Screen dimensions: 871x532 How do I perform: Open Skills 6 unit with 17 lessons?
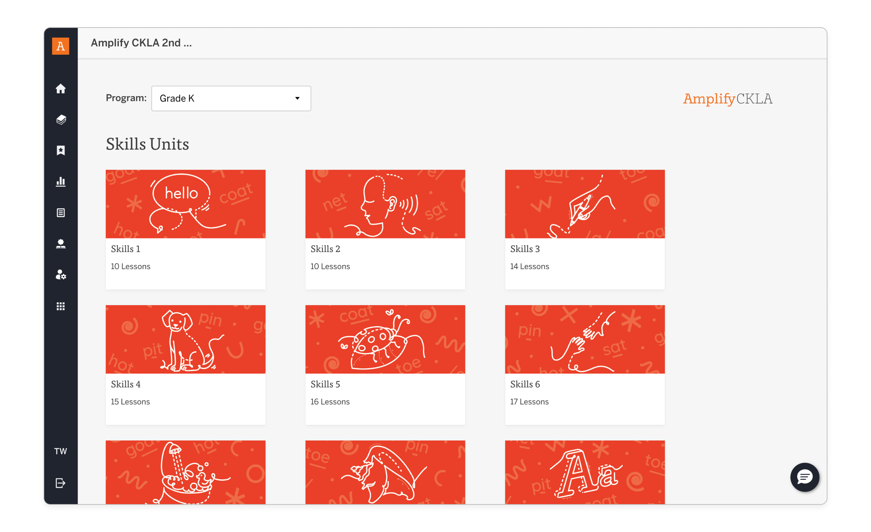[x=585, y=365]
